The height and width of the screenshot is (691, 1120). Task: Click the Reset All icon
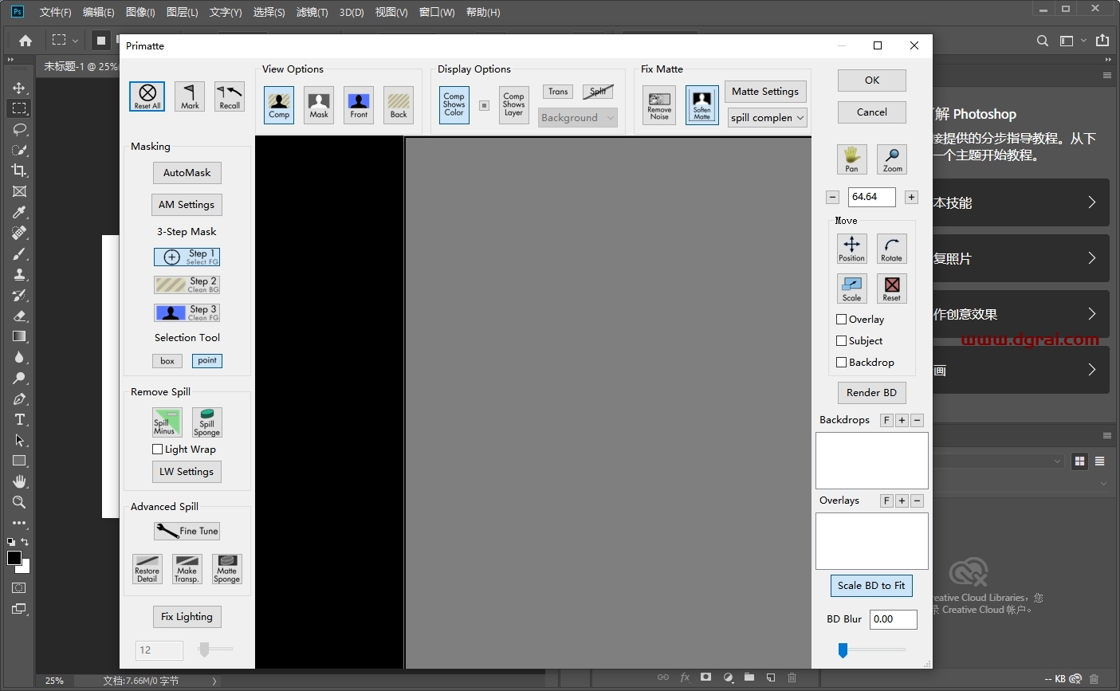pos(147,96)
